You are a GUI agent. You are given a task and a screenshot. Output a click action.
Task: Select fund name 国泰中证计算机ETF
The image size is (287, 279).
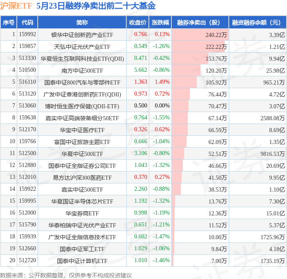(x=82, y=261)
